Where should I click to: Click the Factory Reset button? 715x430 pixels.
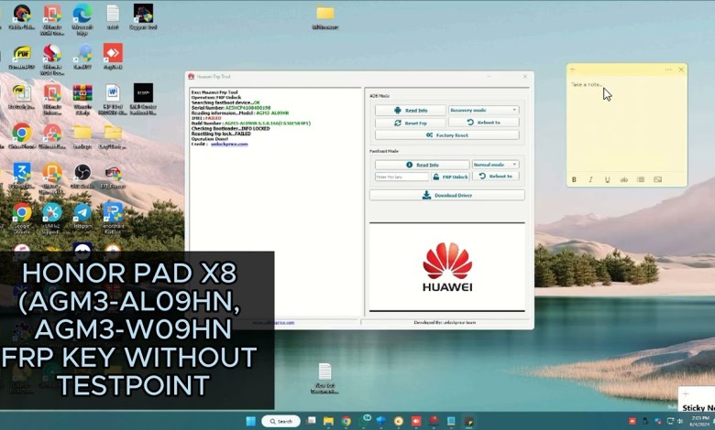click(x=446, y=134)
